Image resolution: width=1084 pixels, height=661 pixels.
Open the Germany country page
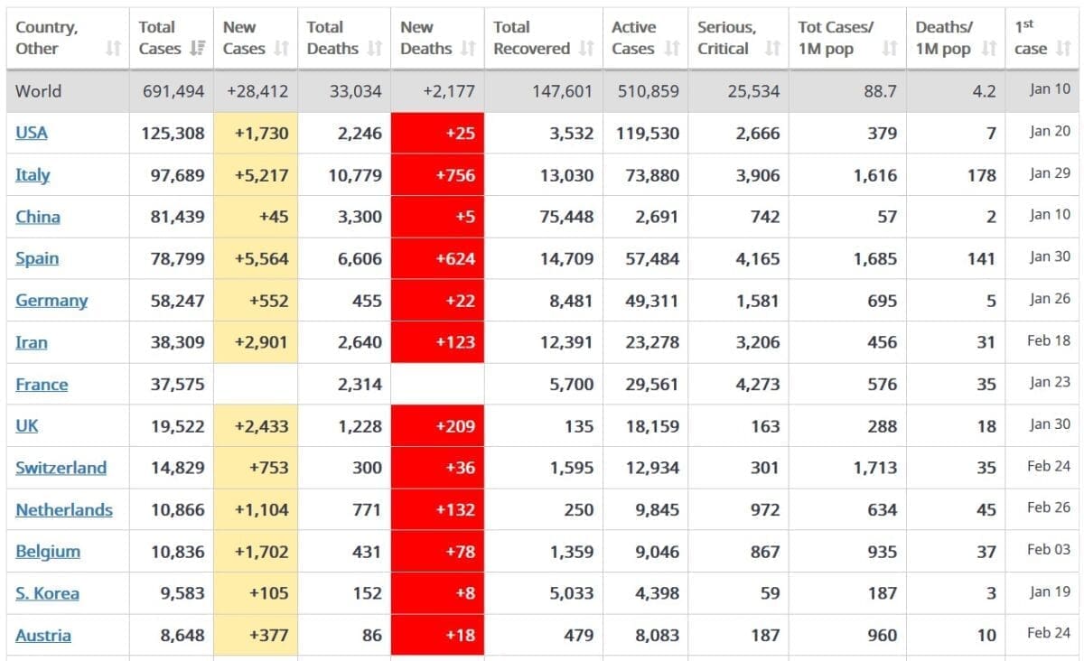click(x=51, y=301)
